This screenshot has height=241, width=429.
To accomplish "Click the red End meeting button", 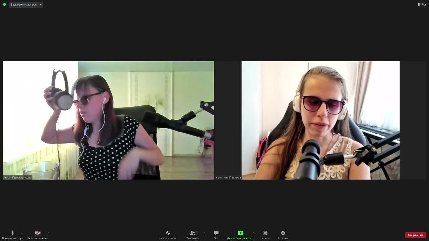I will 415,235.
